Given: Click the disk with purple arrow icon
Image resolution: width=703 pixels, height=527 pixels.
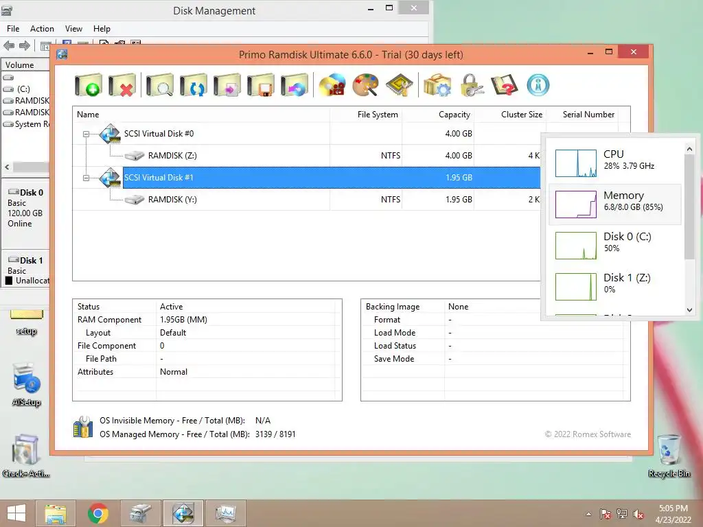Looking at the screenshot, I should [x=227, y=84].
